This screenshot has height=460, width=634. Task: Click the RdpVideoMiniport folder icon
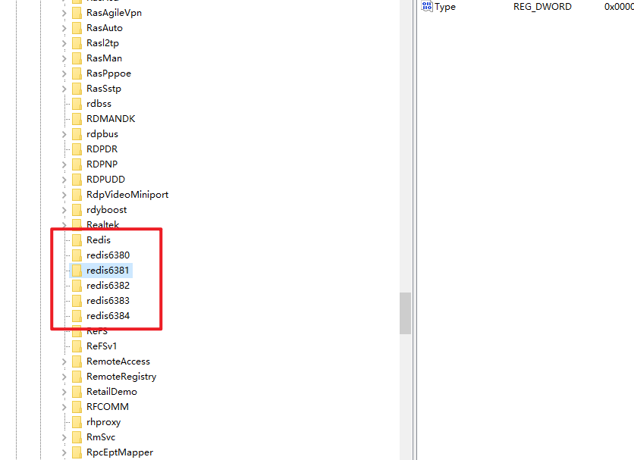[x=77, y=195]
